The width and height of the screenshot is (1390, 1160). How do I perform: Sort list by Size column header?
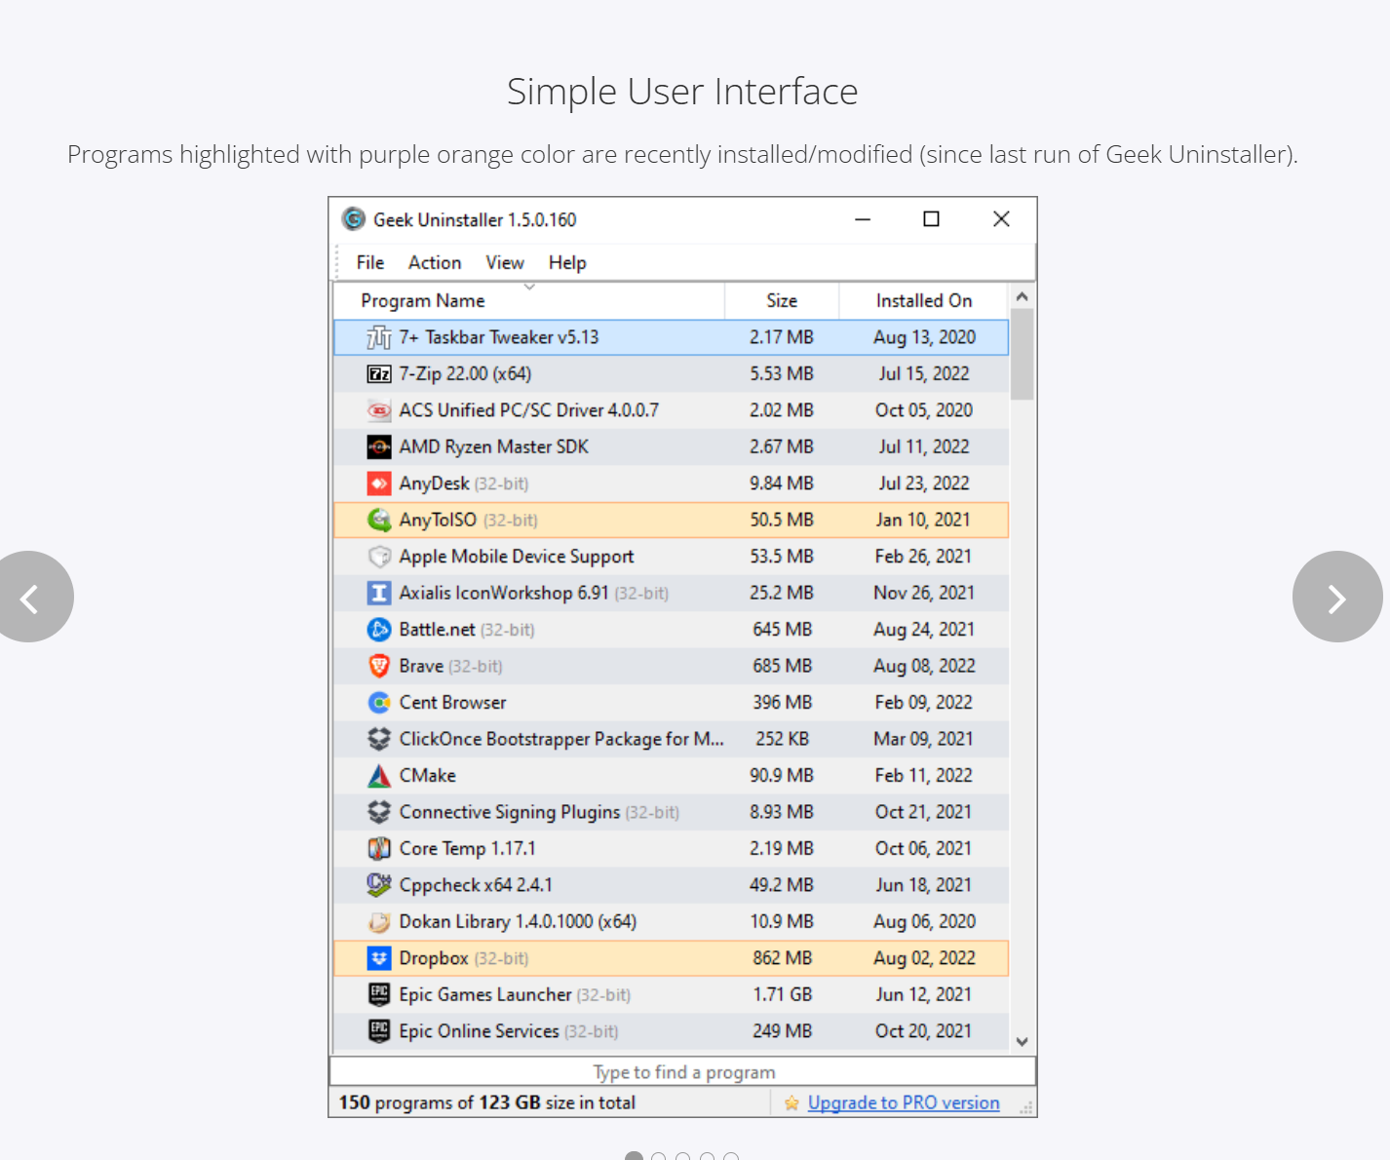[x=782, y=301]
